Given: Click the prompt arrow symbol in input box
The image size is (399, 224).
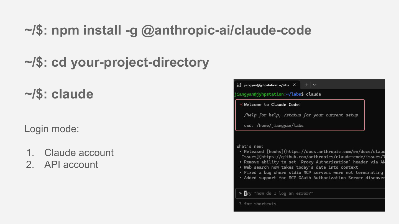Looking at the screenshot, I should point(240,193).
